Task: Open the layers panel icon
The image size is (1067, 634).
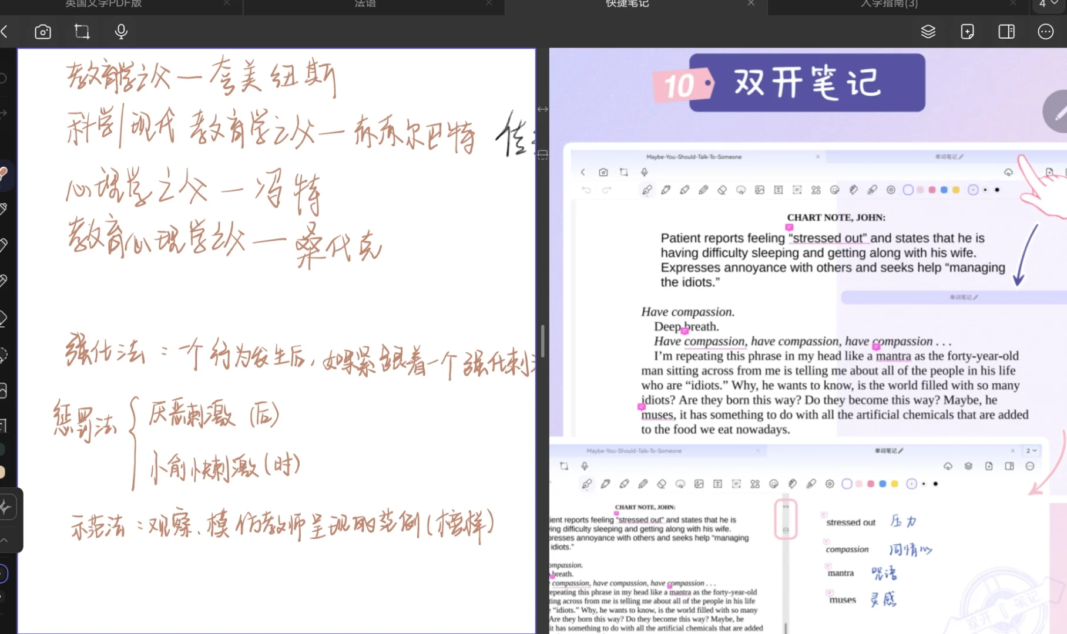Action: [928, 31]
